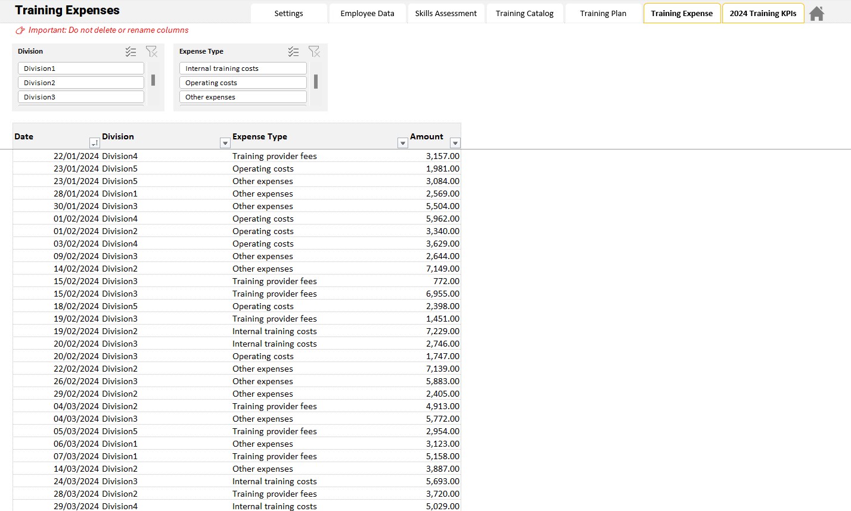Open the Amount column filter dropdown
This screenshot has width=851, height=511.
[455, 143]
